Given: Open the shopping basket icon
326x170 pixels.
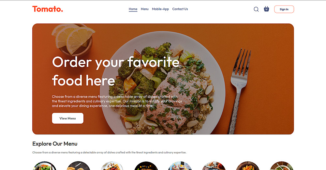Looking at the screenshot, I should point(266,9).
